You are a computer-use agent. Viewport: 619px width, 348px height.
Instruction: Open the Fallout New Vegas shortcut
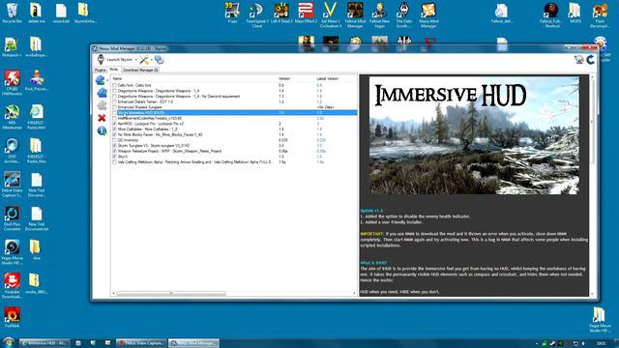[x=379, y=15]
